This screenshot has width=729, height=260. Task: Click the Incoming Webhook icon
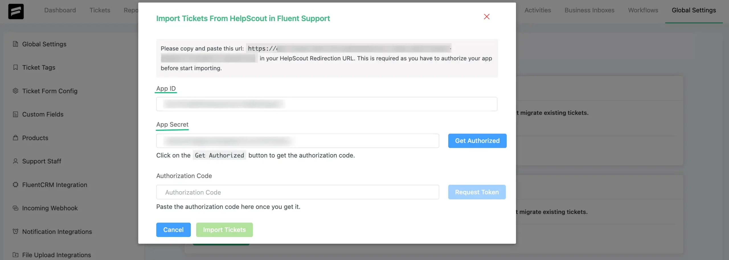pos(15,208)
